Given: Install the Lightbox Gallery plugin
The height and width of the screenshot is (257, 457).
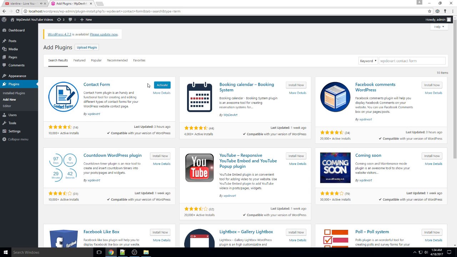Looking at the screenshot, I should point(296,232).
